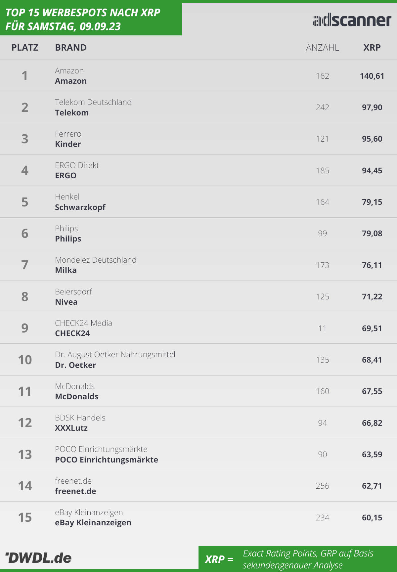Click the Philips XRP value 79,08
397x572 pixels.
pos(372,234)
